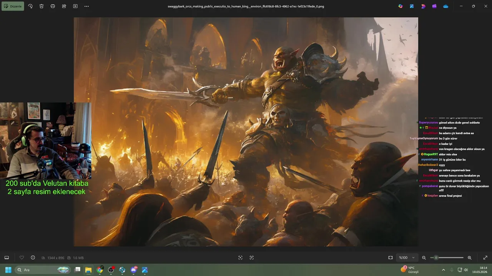Screen dimensions: 492x276
Task: Click the webcam overlay of the streamer
Action: (46, 141)
